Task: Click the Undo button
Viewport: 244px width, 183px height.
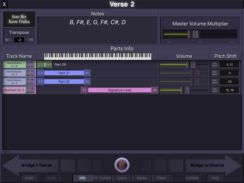Action: click(29, 178)
